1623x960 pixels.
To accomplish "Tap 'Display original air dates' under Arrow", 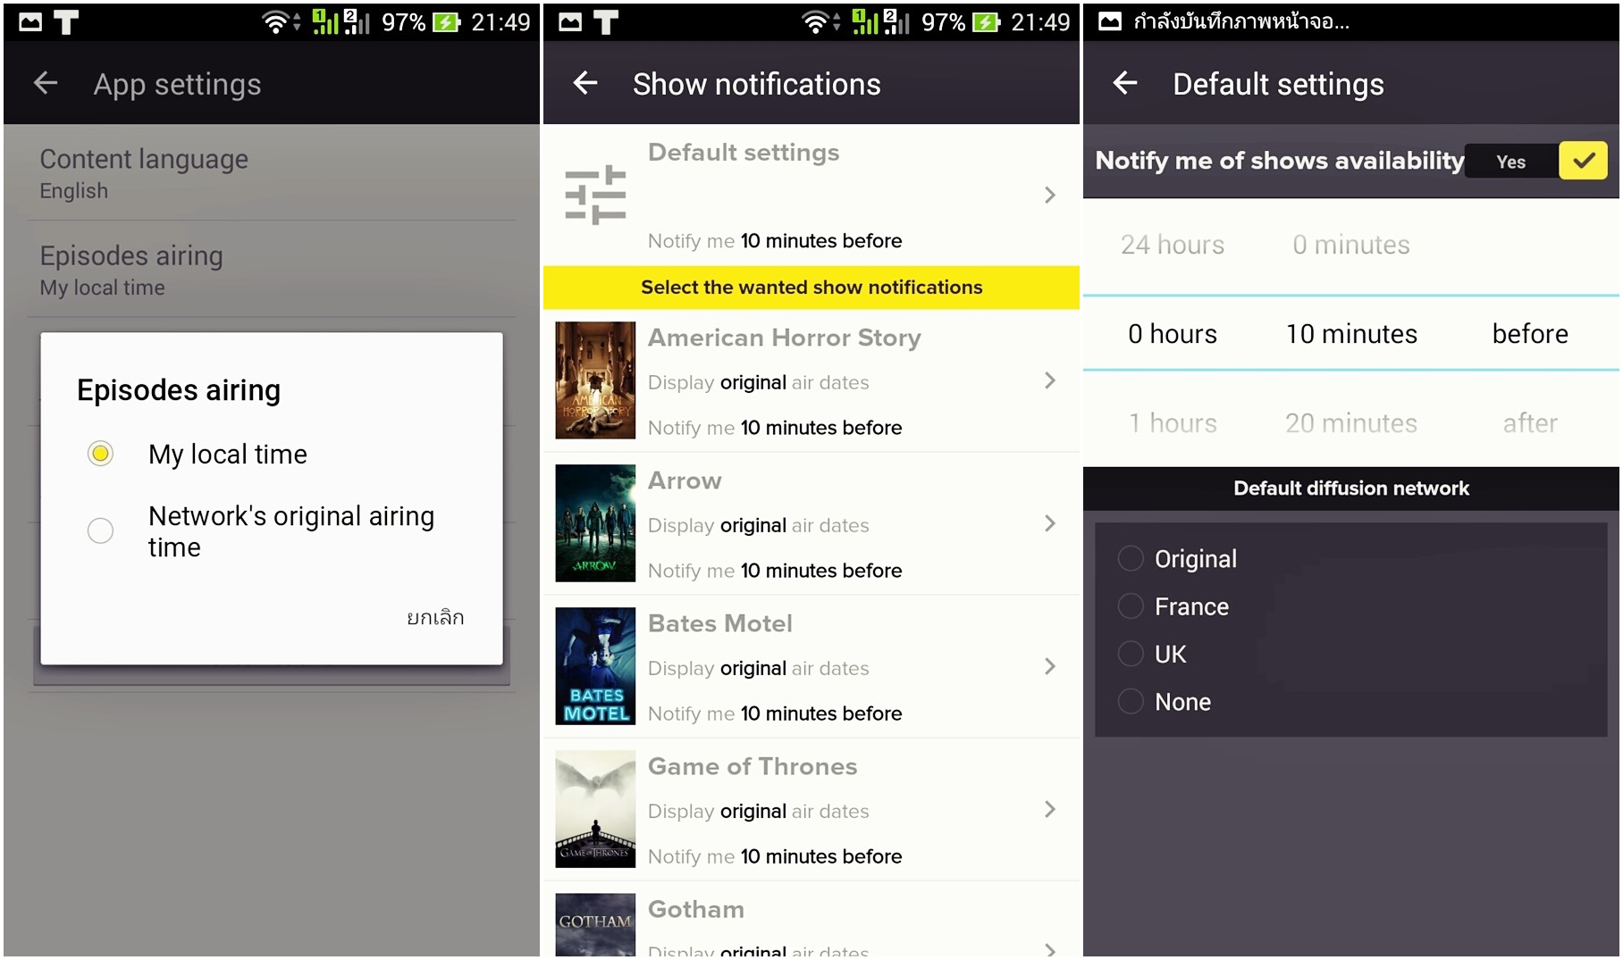I will [758, 525].
